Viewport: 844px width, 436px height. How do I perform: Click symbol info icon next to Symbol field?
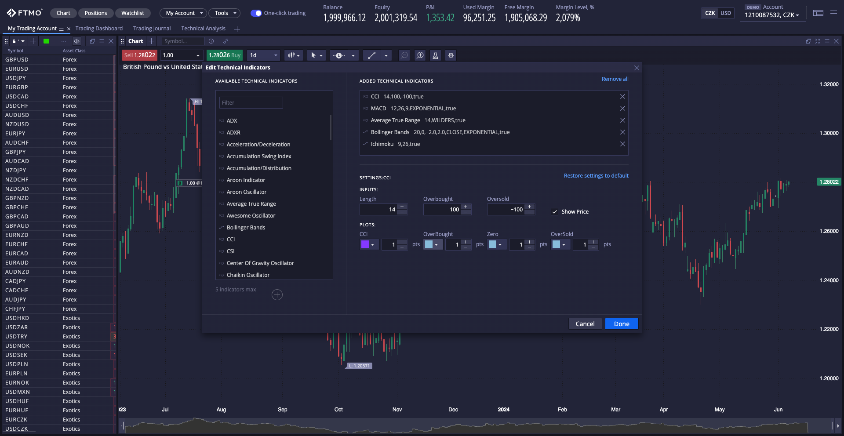pos(211,41)
